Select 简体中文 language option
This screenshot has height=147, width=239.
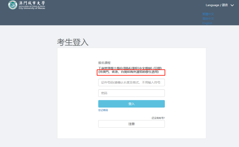point(208,19)
